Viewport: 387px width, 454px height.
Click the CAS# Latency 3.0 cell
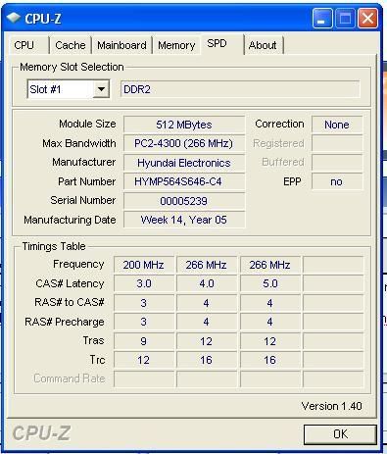[x=144, y=283]
